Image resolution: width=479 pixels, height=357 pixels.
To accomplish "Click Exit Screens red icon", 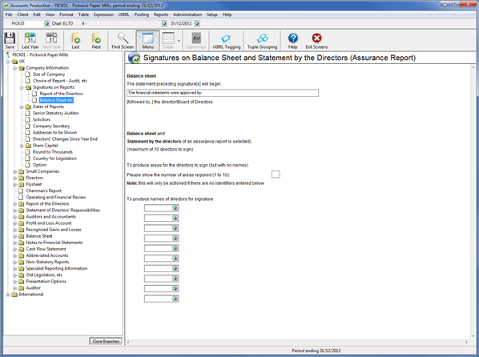I will point(316,40).
